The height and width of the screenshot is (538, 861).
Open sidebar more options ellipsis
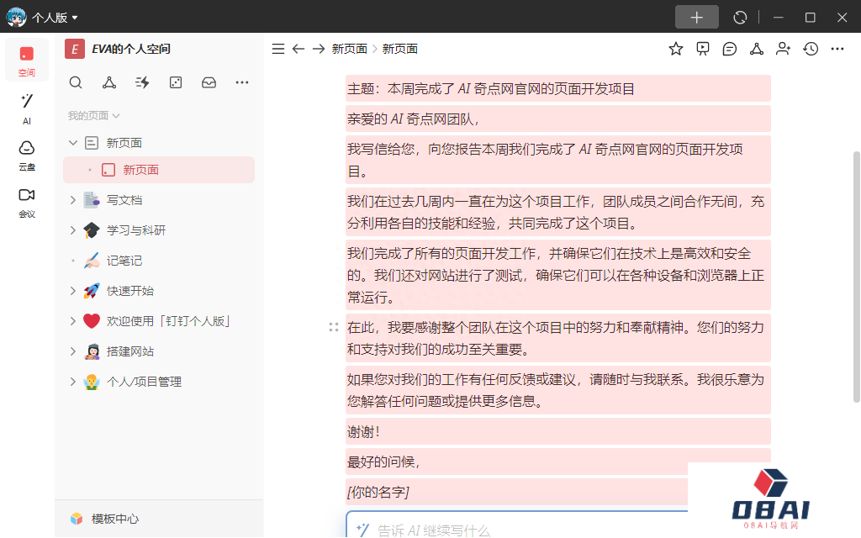point(241,82)
